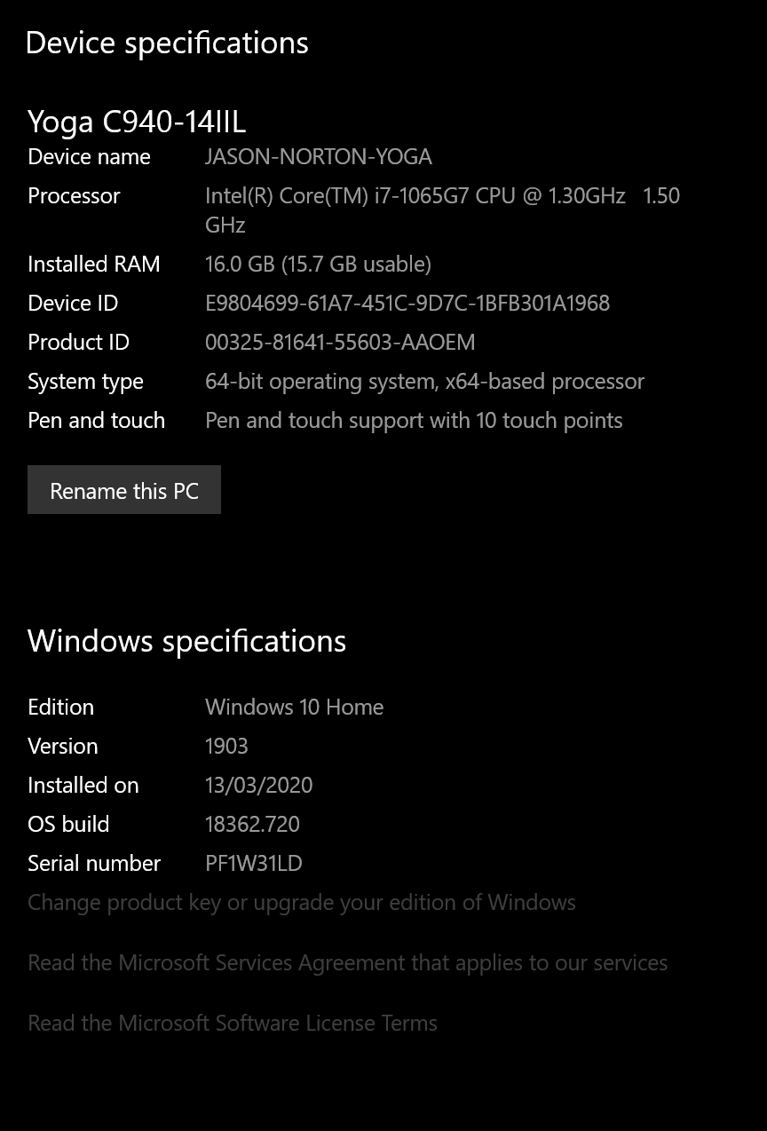Select the Product ID value 00325-81641-55603-AAOEM

tap(340, 343)
